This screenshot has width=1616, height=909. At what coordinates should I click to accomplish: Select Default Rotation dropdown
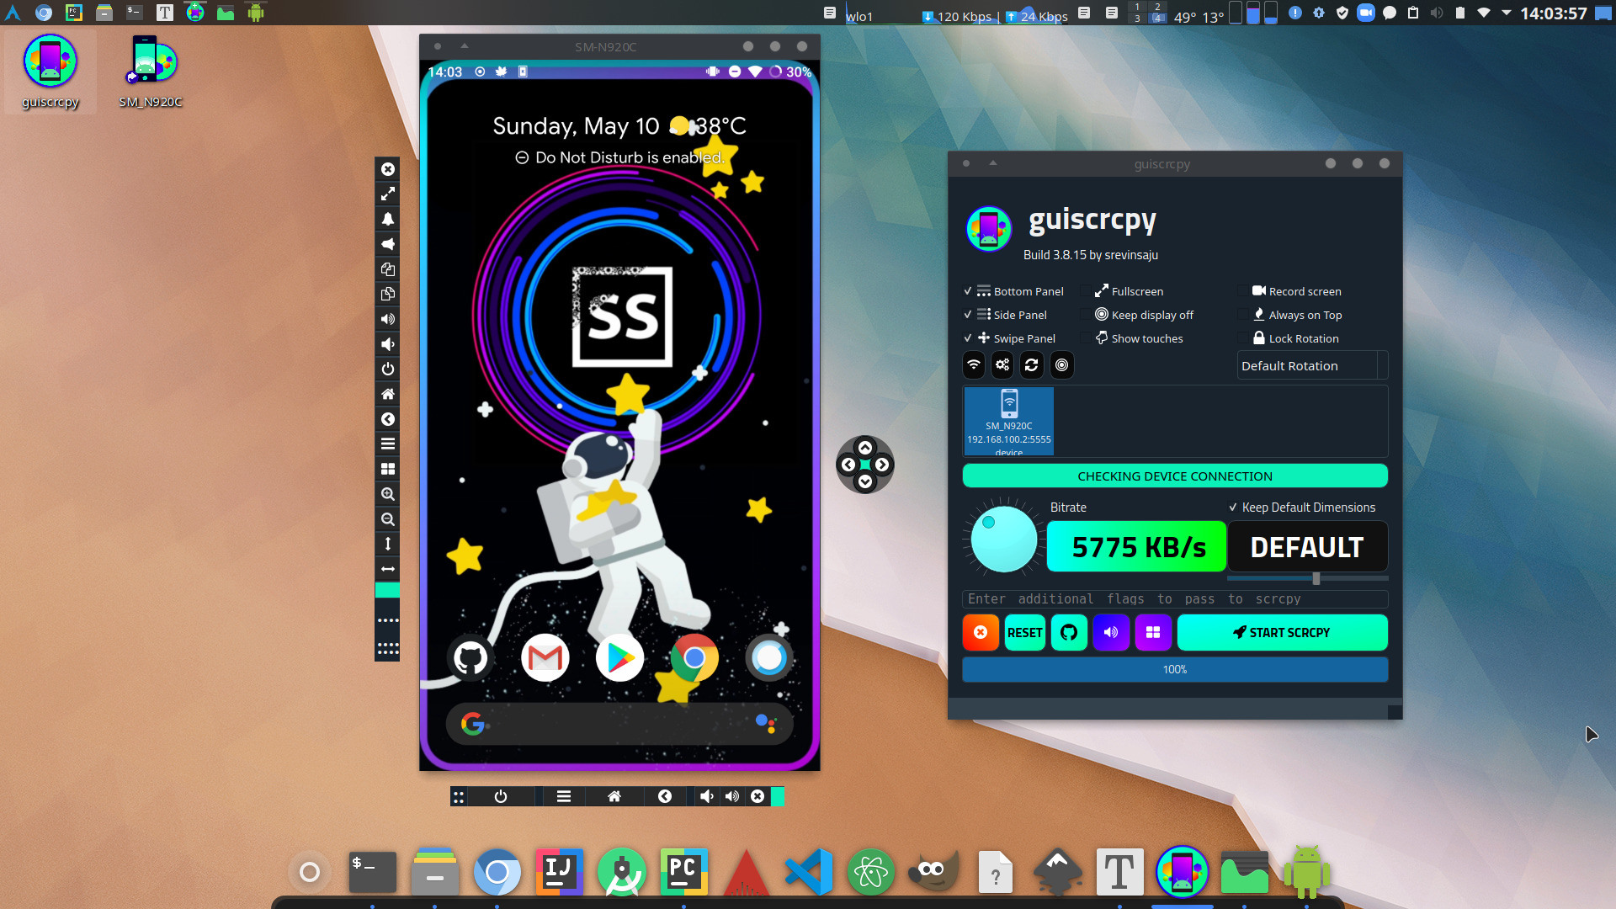pos(1312,365)
